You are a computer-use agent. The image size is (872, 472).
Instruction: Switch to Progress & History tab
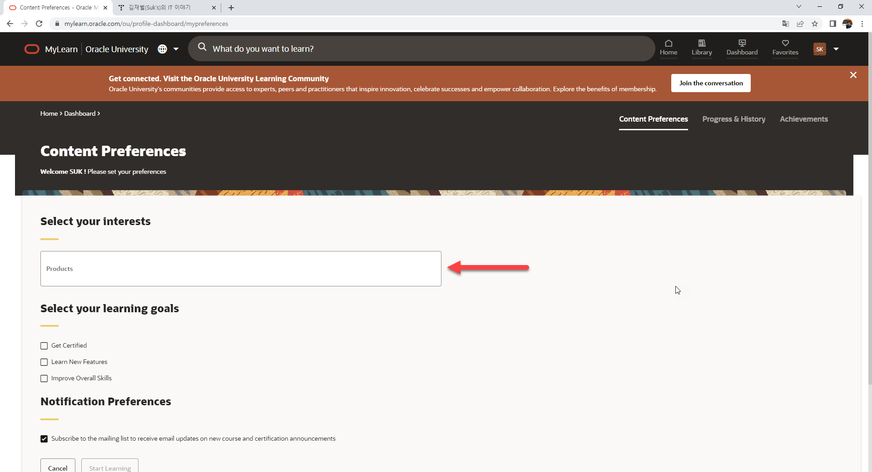tap(733, 119)
